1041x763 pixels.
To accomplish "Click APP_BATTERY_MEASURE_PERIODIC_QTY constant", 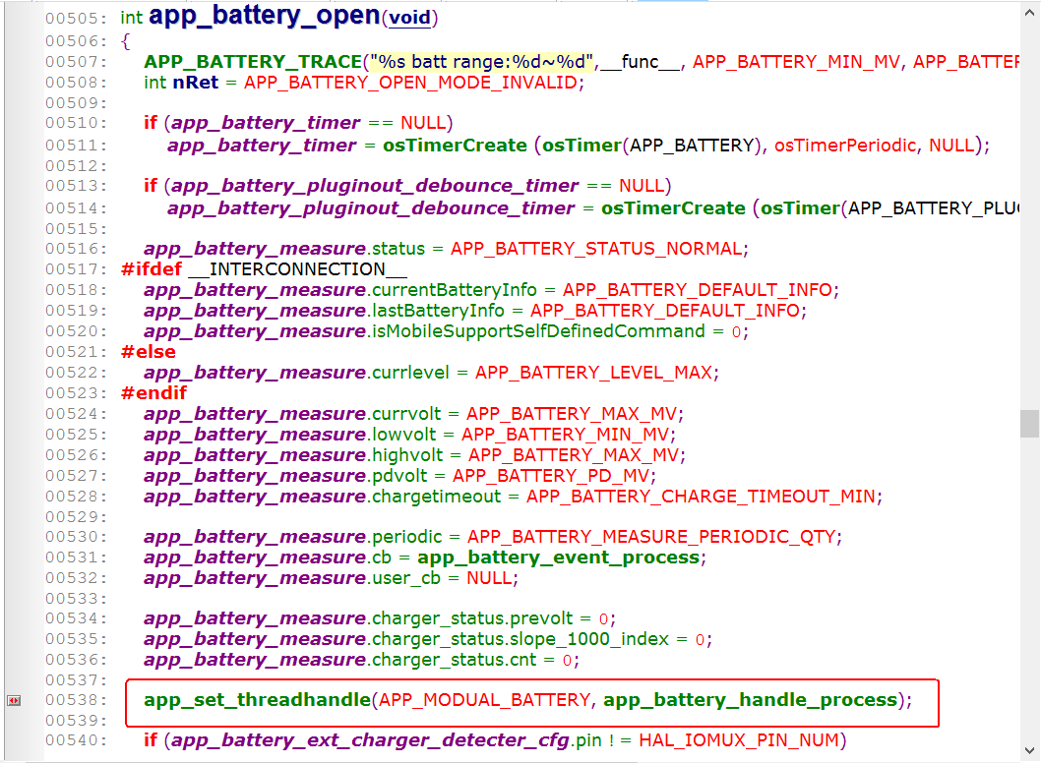I will coord(651,537).
